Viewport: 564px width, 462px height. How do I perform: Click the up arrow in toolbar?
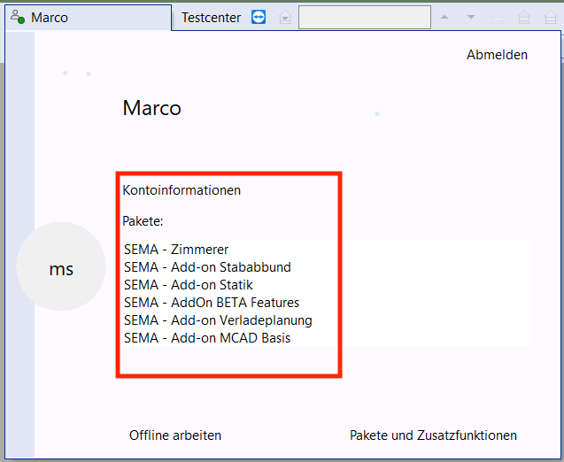pos(444,17)
